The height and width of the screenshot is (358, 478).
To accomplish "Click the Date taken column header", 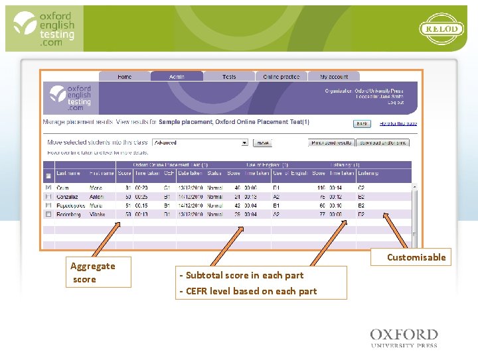I will click(x=190, y=173).
